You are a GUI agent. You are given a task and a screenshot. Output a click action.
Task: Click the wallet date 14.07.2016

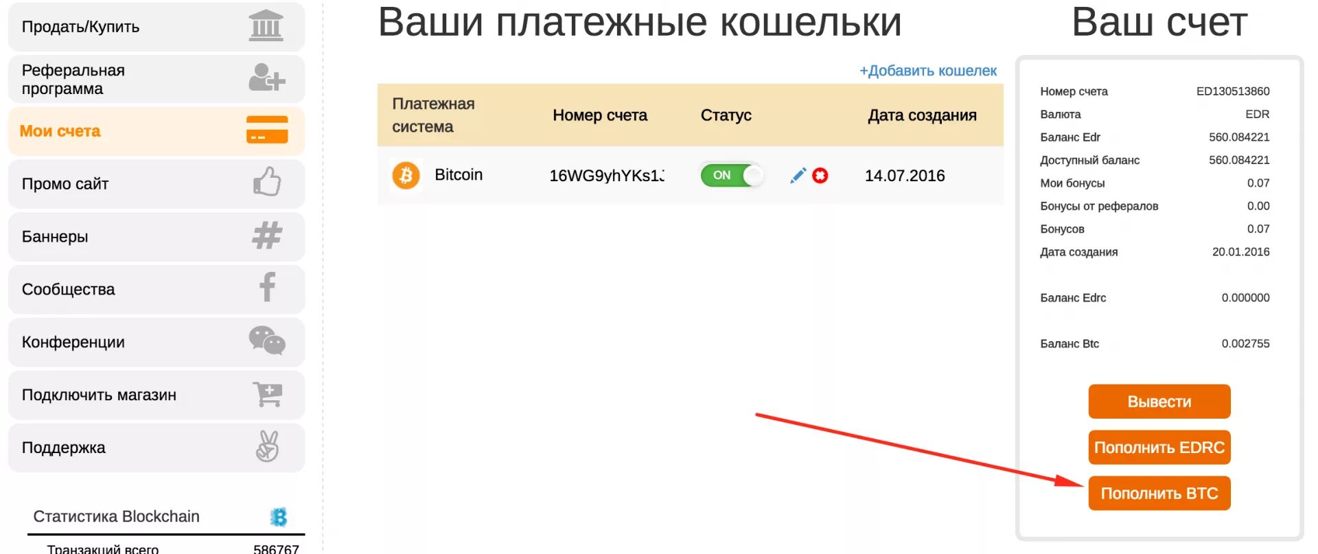coord(905,176)
